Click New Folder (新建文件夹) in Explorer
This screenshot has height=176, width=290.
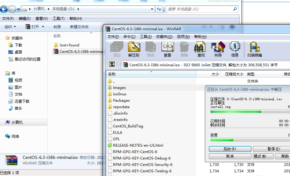click(x=79, y=27)
